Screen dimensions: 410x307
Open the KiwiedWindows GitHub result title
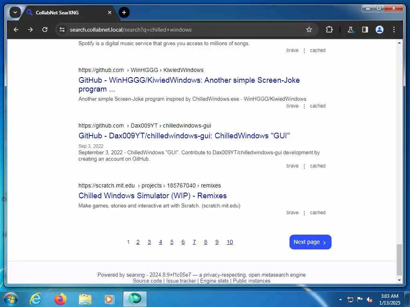[x=189, y=85]
